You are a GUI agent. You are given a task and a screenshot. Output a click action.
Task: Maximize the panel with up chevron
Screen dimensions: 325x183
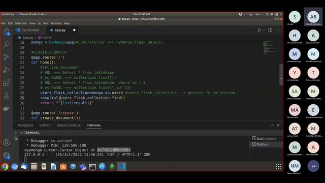(272, 125)
